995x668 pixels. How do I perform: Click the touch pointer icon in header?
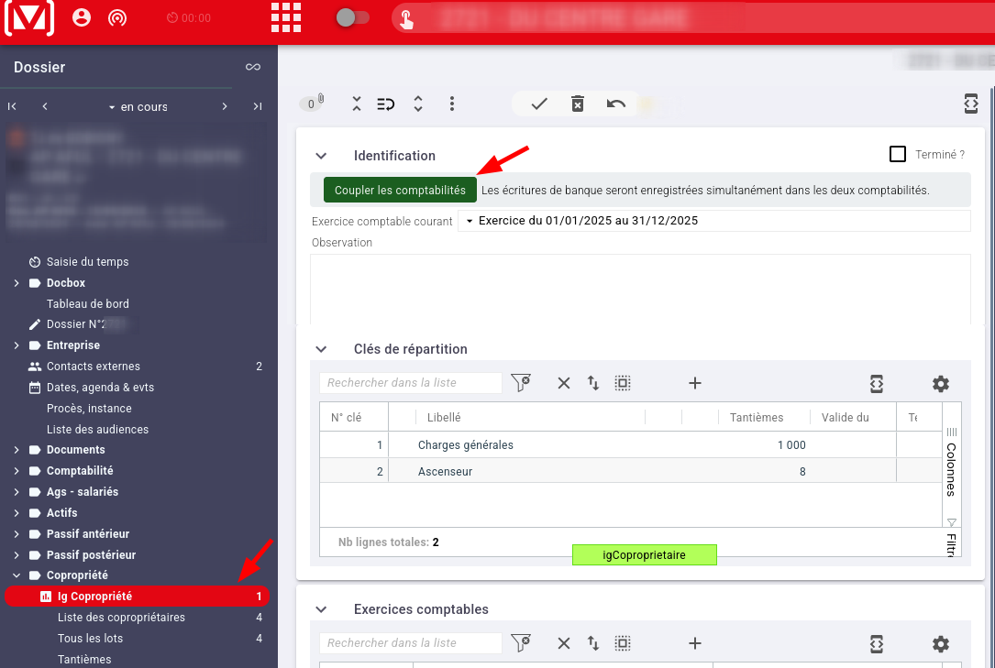coord(406,19)
